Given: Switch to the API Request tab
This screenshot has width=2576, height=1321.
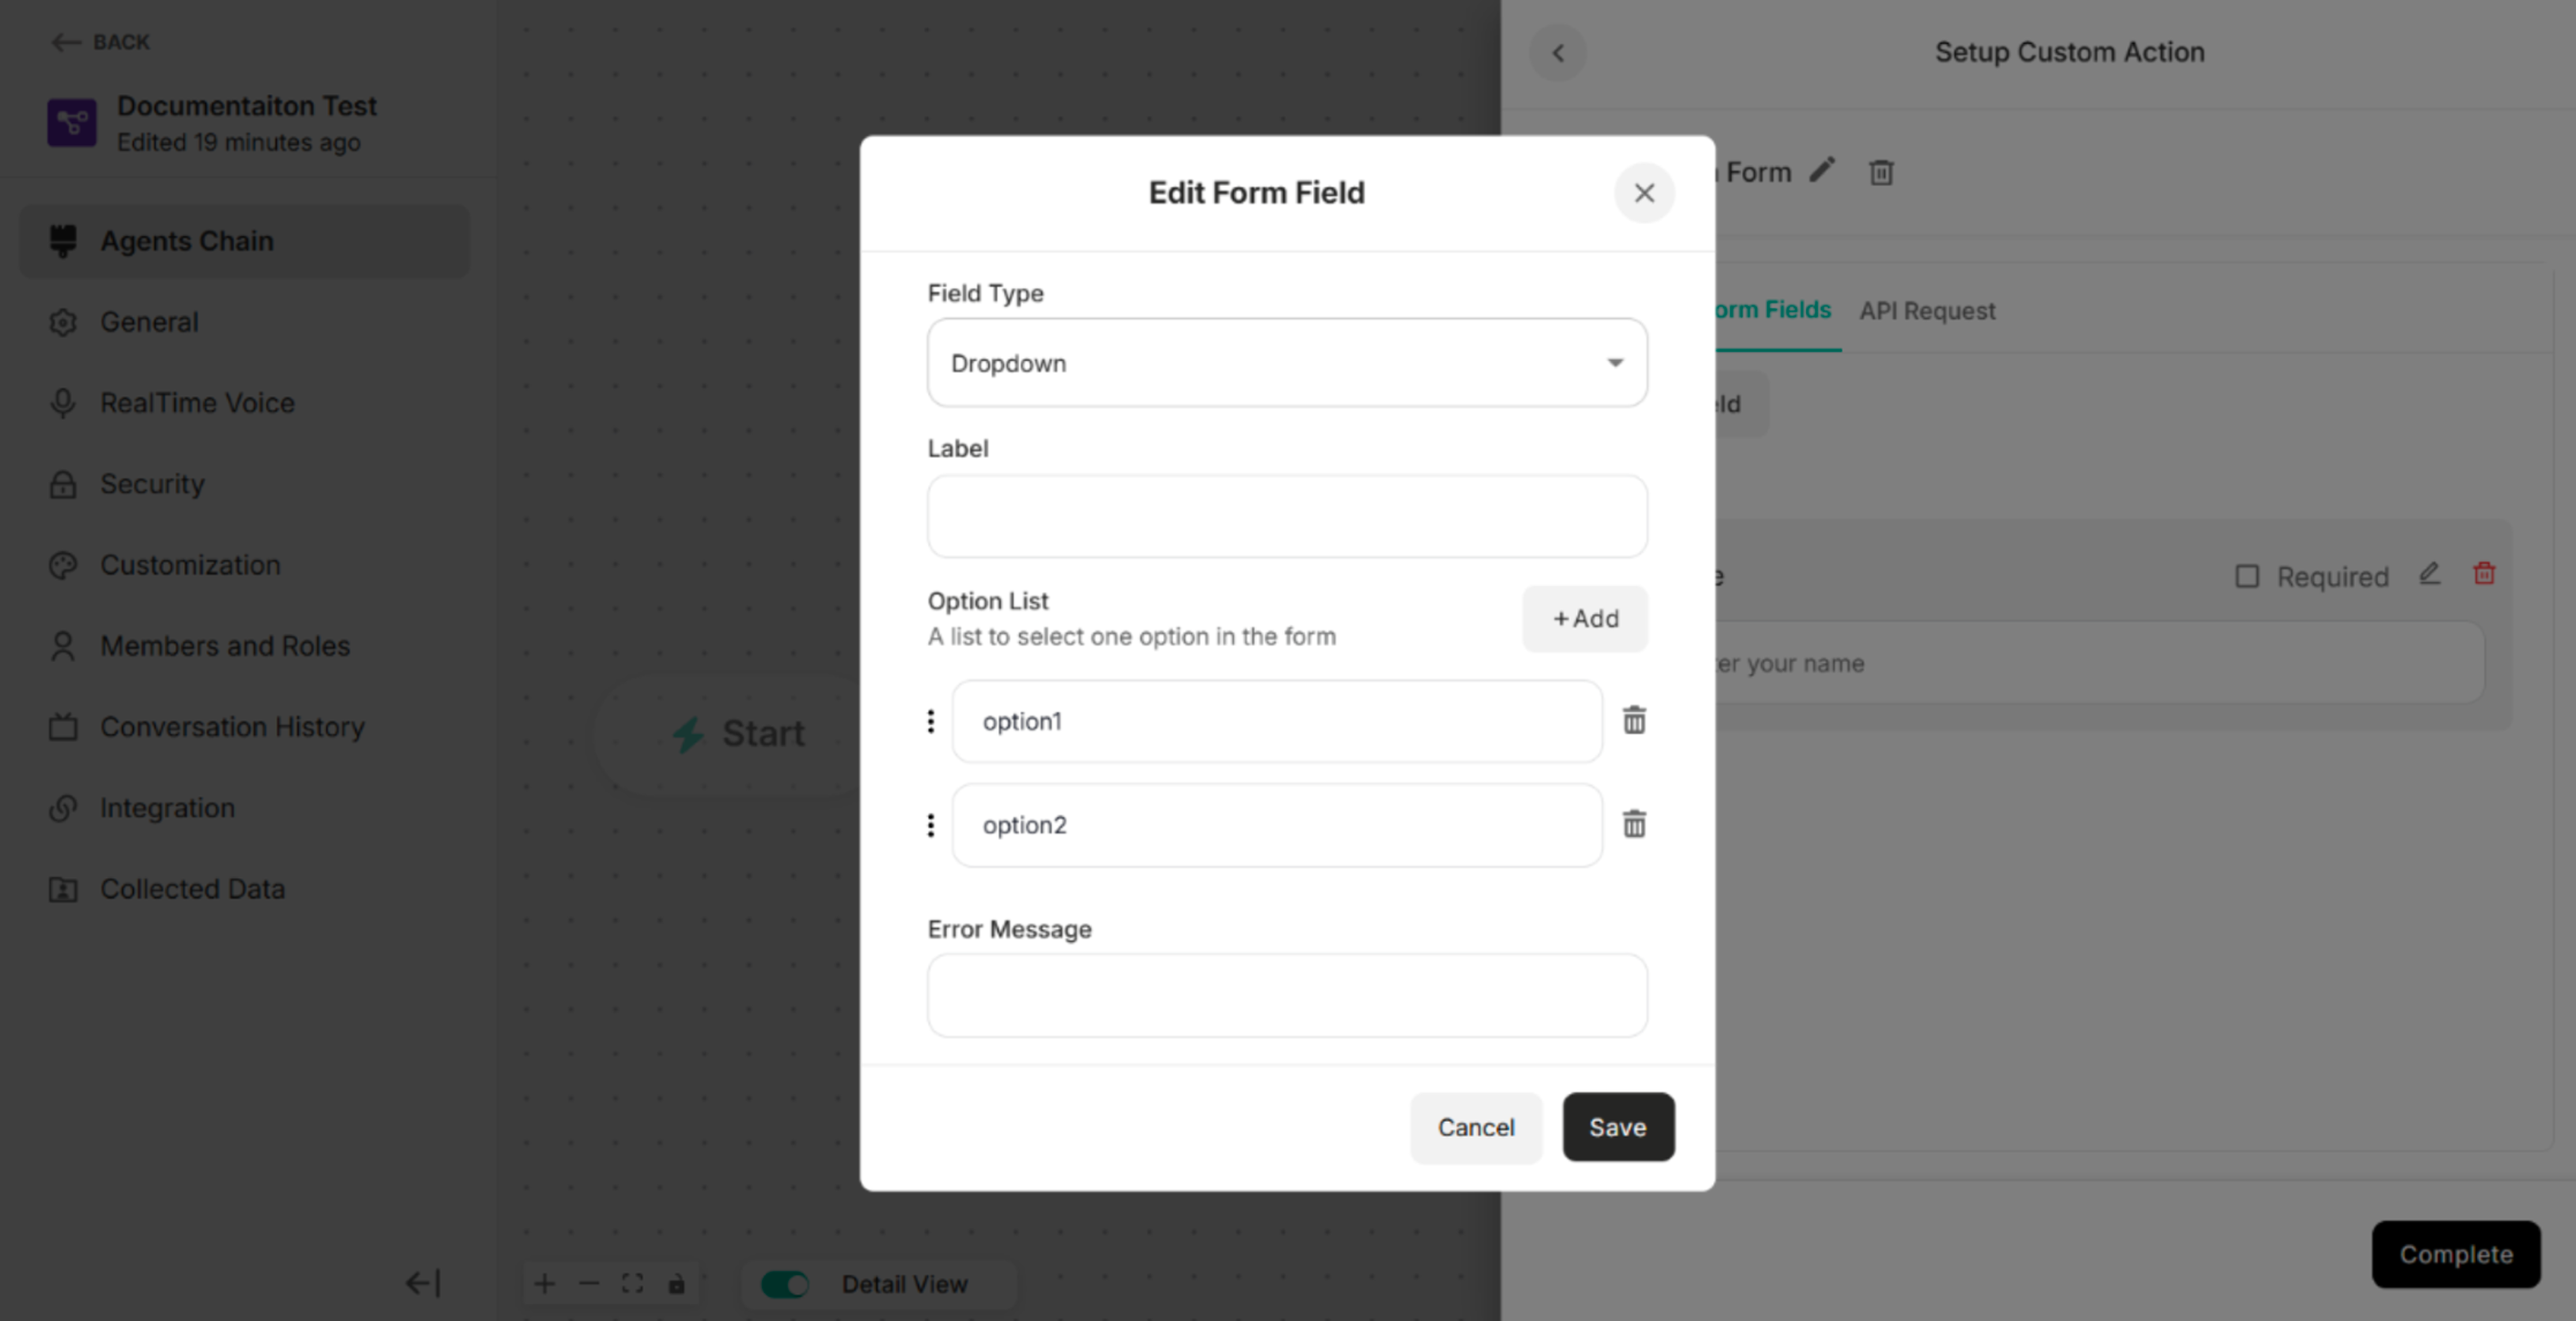Looking at the screenshot, I should [x=1928, y=311].
